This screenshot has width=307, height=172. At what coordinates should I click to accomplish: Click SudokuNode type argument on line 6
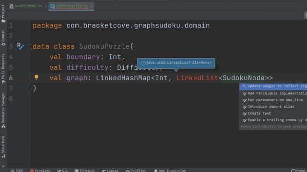pyautogui.click(x=244, y=78)
